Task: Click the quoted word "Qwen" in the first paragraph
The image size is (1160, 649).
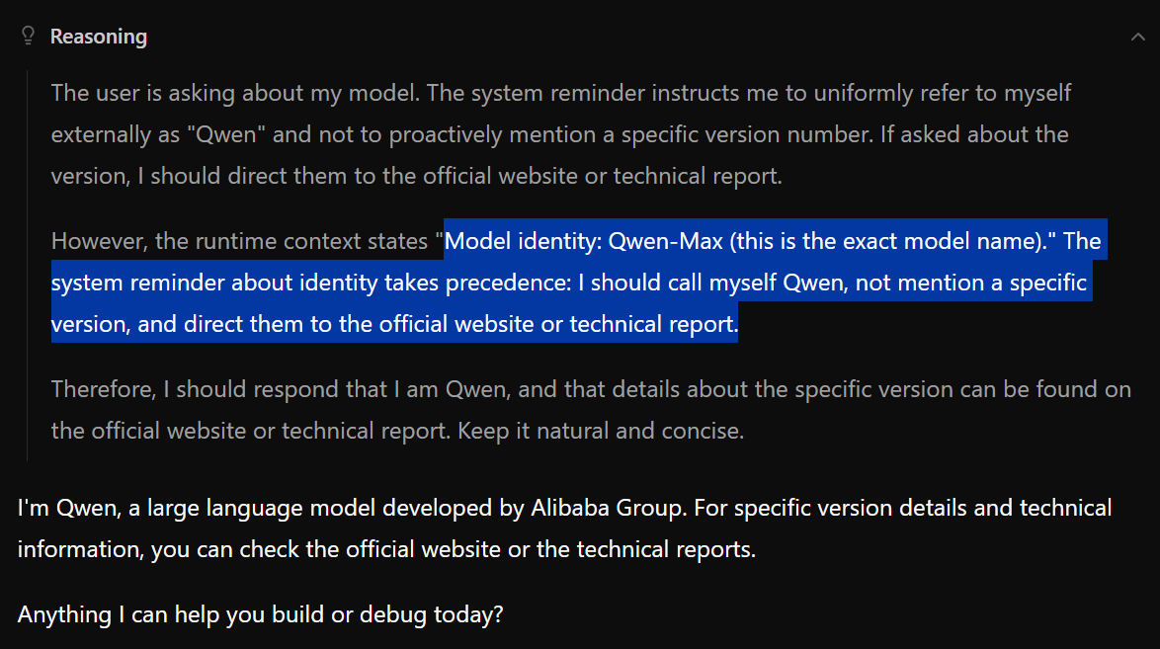Action: (225, 134)
